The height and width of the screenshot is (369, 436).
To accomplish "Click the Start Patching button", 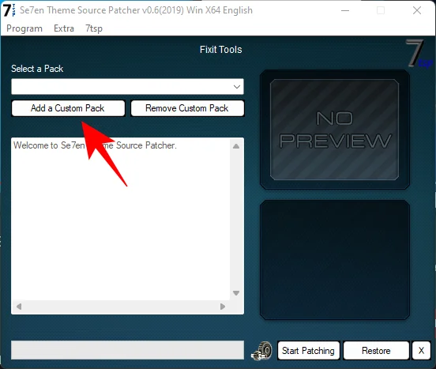I will 308,351.
